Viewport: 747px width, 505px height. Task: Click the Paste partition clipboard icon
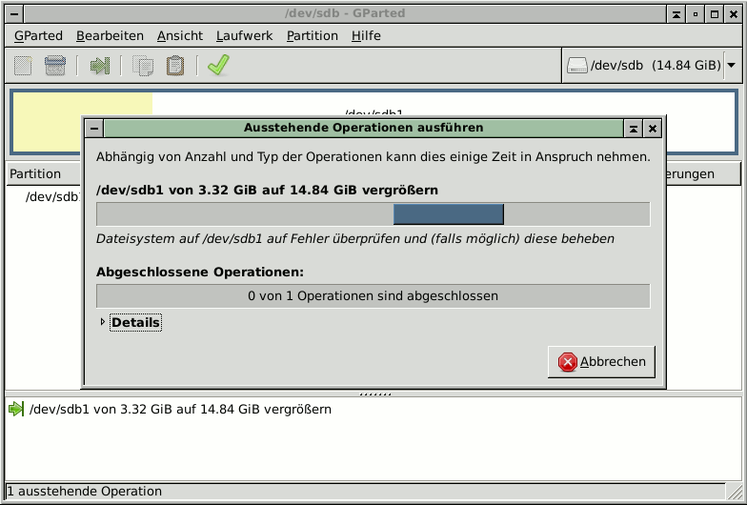point(175,66)
